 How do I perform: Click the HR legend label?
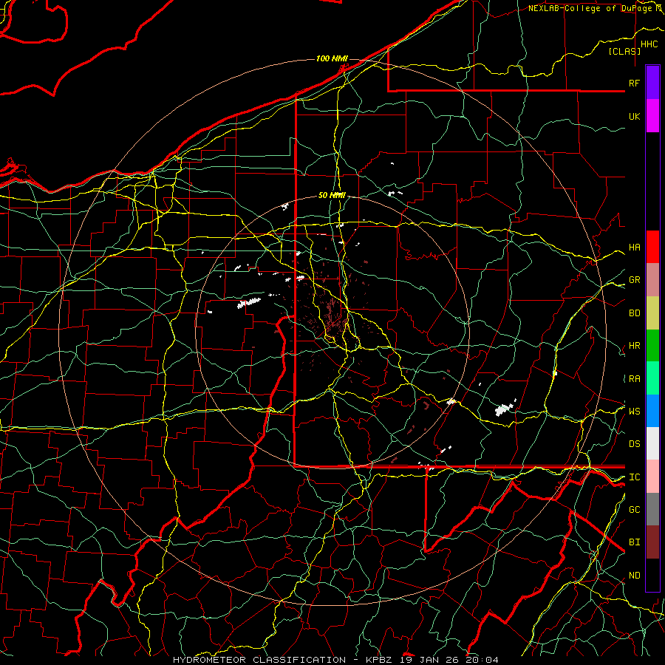pos(635,346)
